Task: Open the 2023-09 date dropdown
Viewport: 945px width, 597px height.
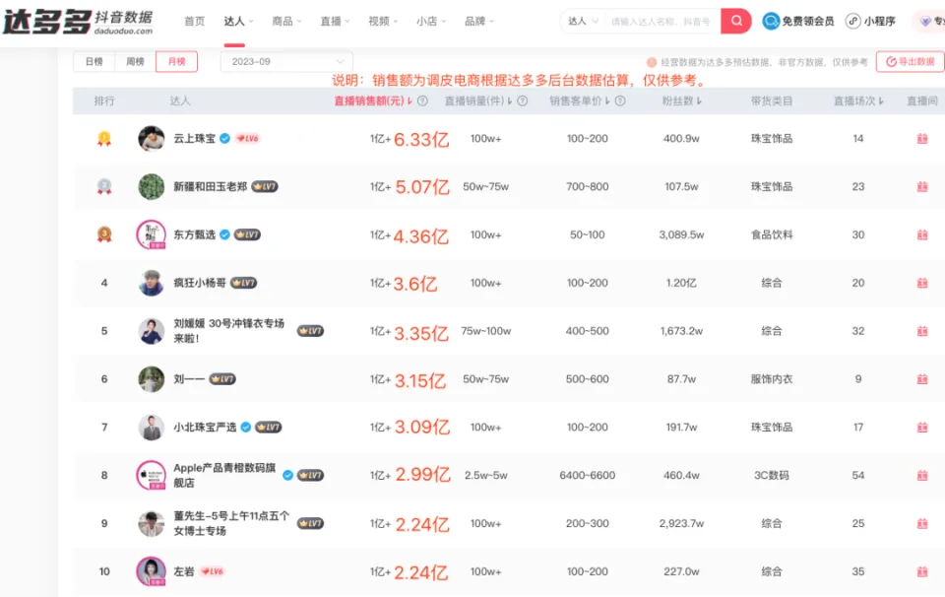Action: click(285, 60)
